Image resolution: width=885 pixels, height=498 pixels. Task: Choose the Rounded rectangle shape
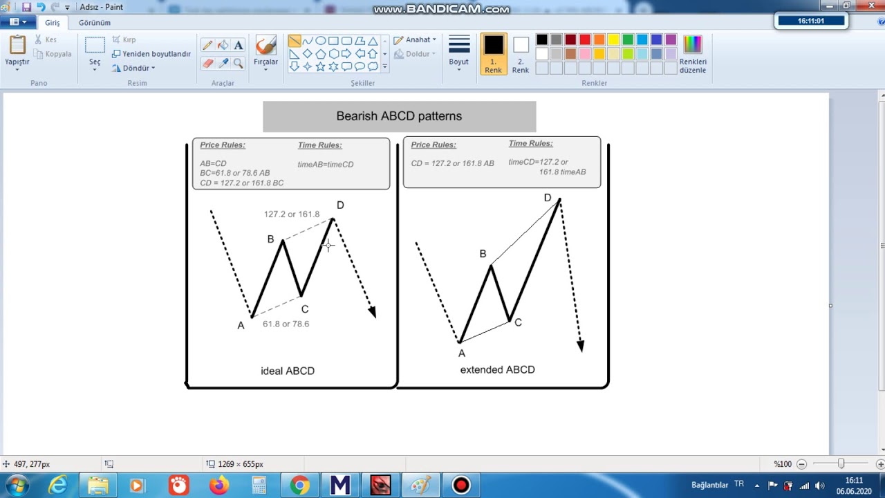[346, 41]
